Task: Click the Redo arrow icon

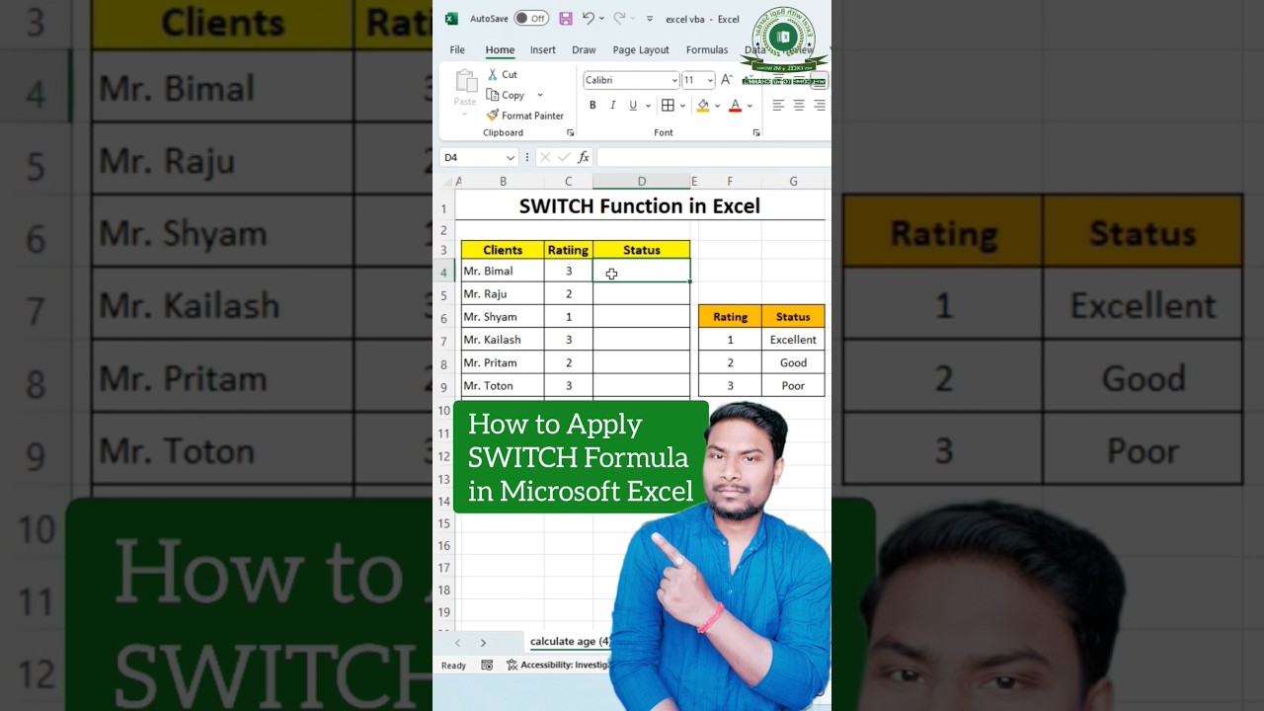Action: [619, 19]
